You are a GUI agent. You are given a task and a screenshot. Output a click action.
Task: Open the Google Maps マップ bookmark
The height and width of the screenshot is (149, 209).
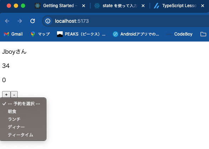click(40, 34)
